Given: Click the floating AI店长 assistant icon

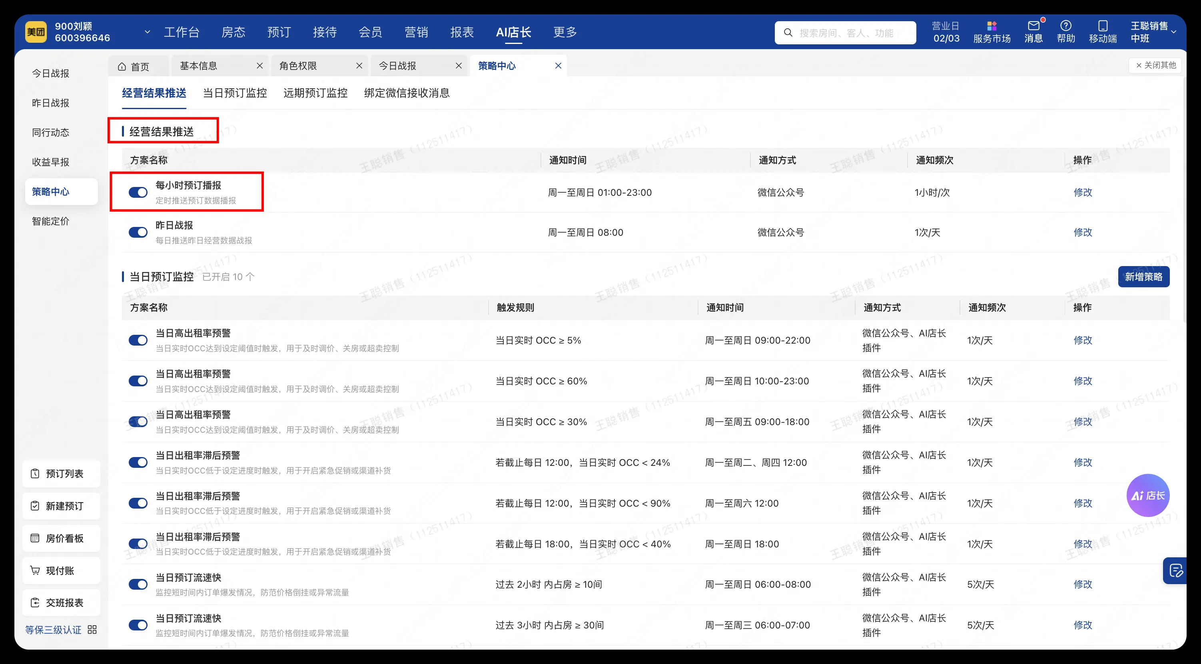Looking at the screenshot, I should [1148, 495].
